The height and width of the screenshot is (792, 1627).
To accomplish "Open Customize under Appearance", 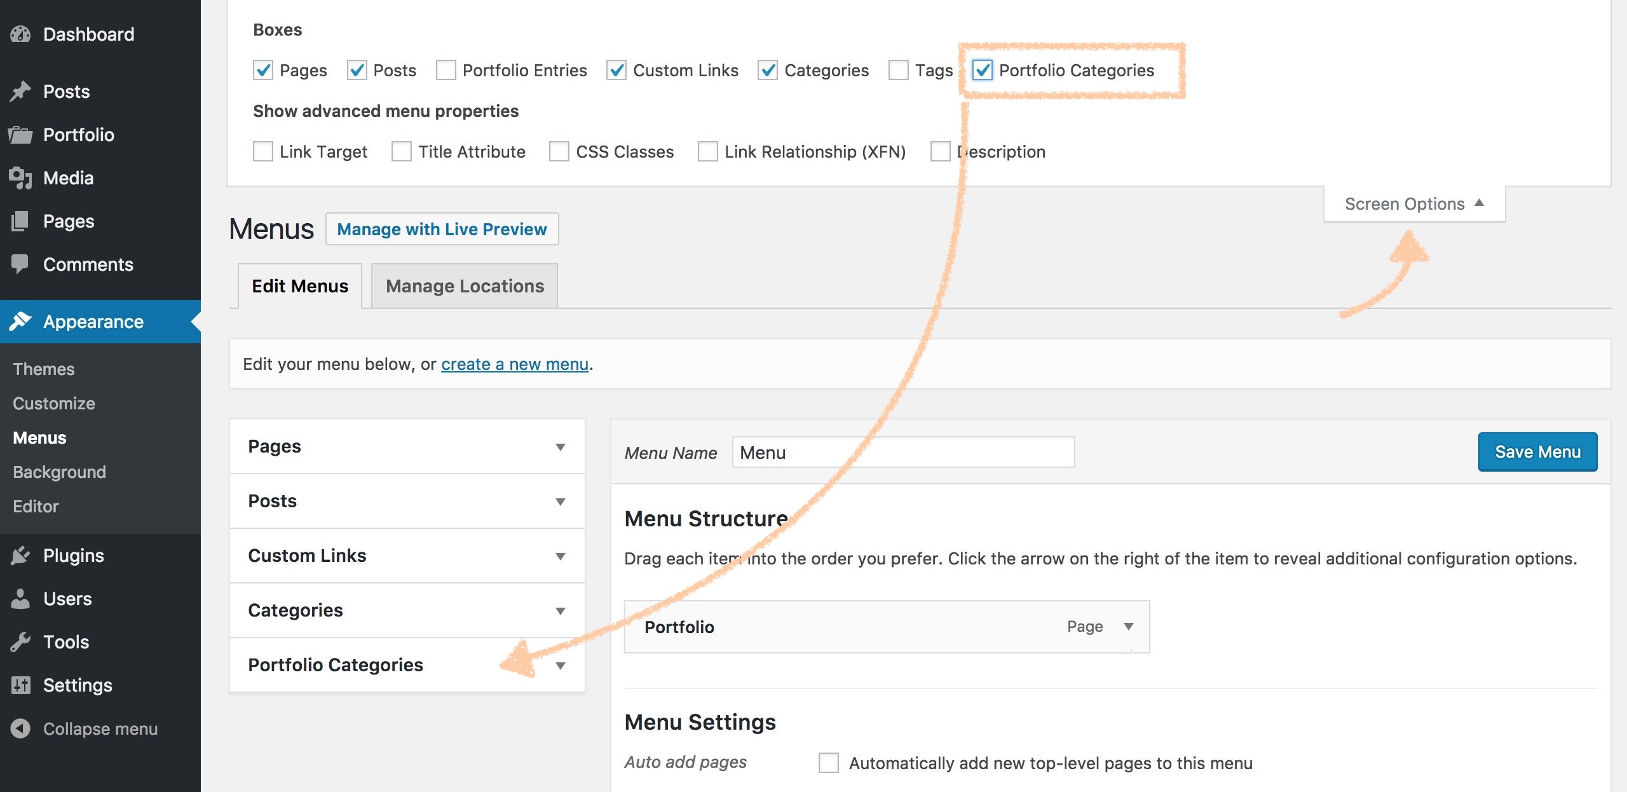I will click(x=54, y=404).
